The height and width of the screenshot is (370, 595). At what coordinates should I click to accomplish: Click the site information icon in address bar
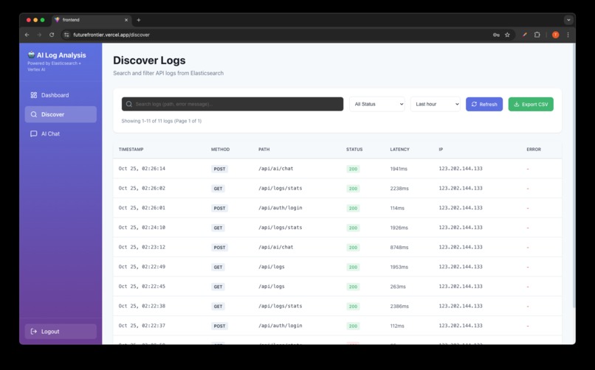click(x=66, y=35)
